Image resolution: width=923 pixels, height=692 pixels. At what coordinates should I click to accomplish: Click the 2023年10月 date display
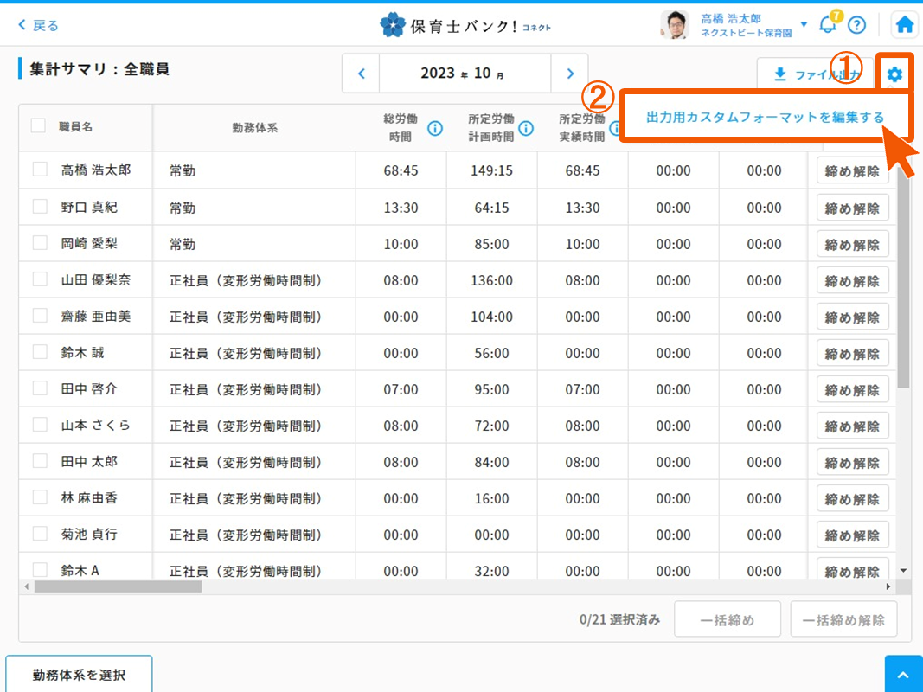coord(465,74)
